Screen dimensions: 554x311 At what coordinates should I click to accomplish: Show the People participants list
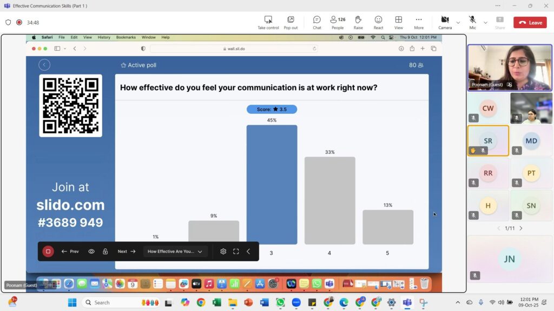338,22
